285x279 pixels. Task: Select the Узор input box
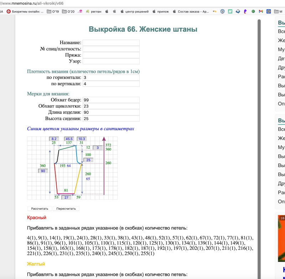coord(111,61)
